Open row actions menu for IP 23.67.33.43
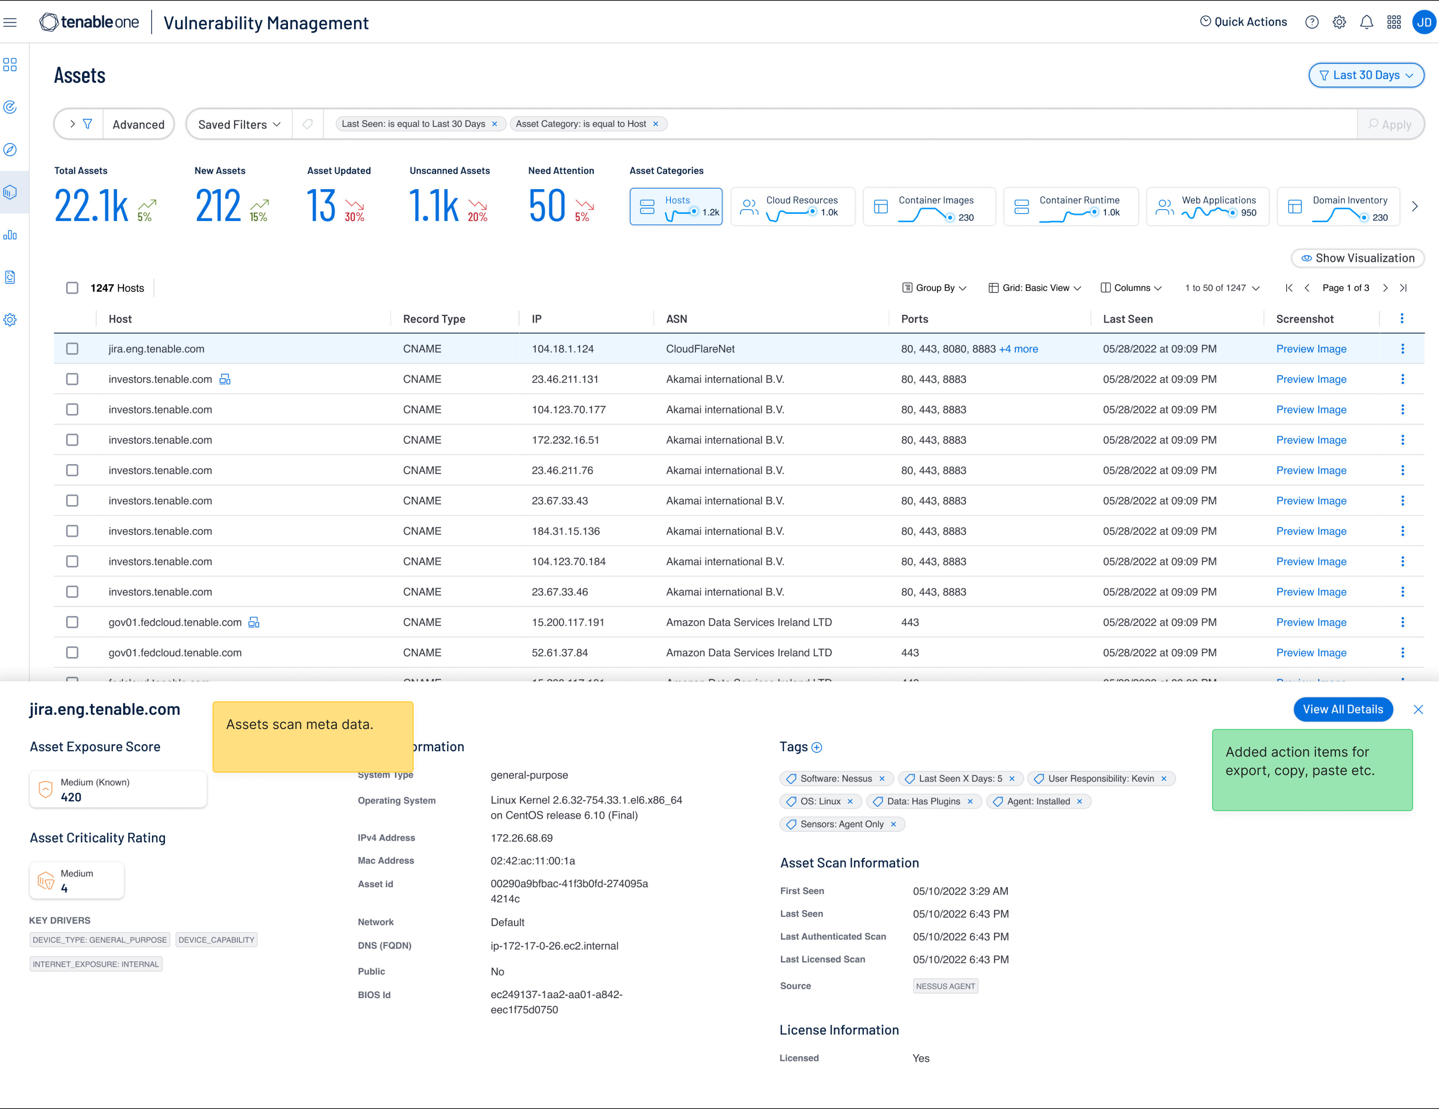 pyautogui.click(x=1403, y=501)
